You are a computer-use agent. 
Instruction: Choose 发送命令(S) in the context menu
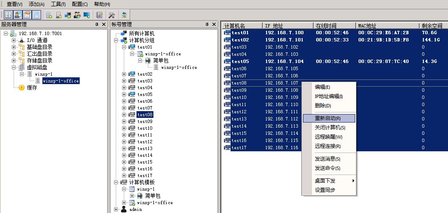coord(329,168)
